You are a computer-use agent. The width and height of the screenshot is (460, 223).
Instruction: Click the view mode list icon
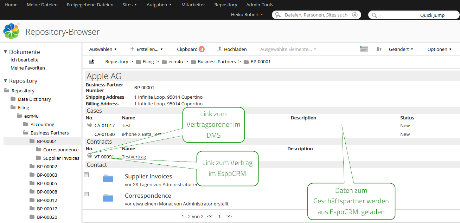click(x=364, y=49)
